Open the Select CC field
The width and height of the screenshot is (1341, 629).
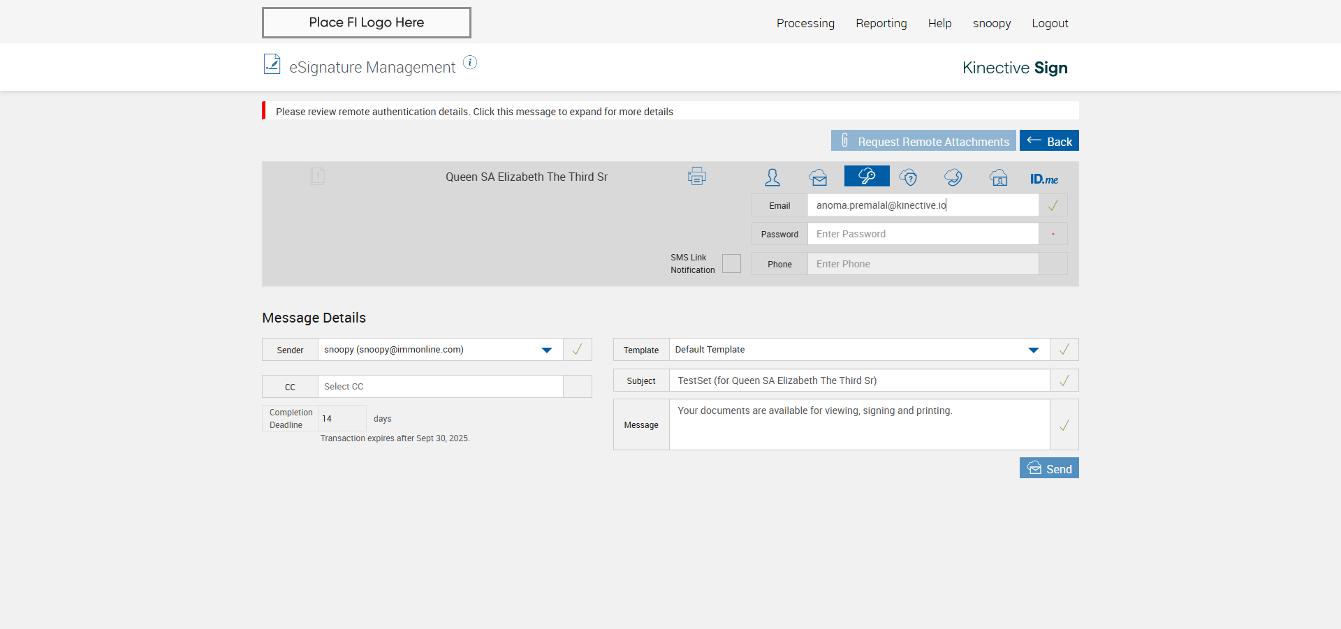click(x=440, y=387)
